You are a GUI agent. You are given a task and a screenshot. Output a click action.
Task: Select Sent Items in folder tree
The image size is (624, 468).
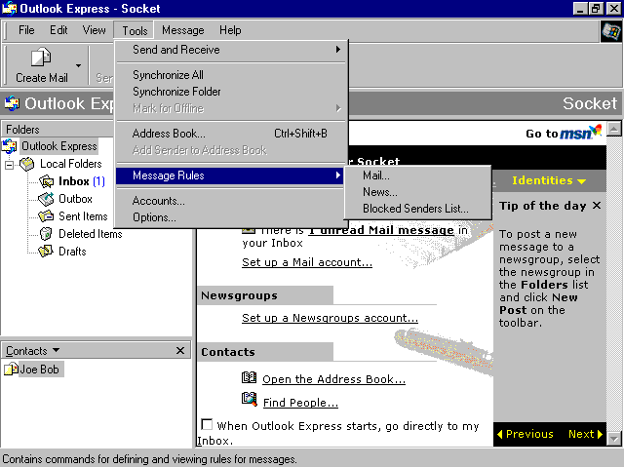pos(83,216)
